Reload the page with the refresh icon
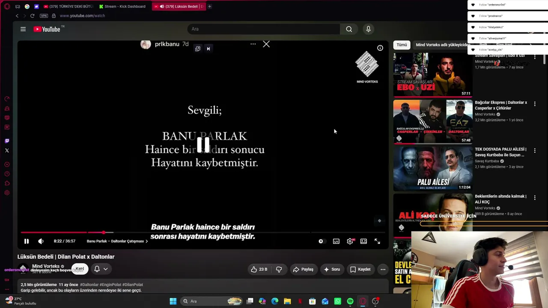 (x=32, y=16)
